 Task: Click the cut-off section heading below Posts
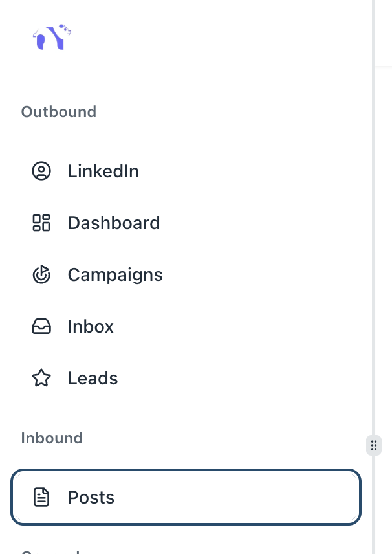coord(50,551)
